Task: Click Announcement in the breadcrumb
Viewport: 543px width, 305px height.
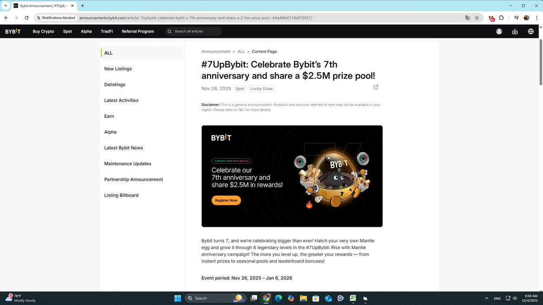Action: click(x=216, y=52)
